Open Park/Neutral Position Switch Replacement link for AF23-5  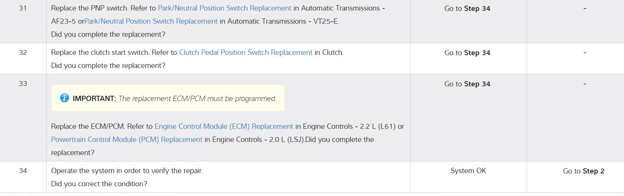click(224, 8)
